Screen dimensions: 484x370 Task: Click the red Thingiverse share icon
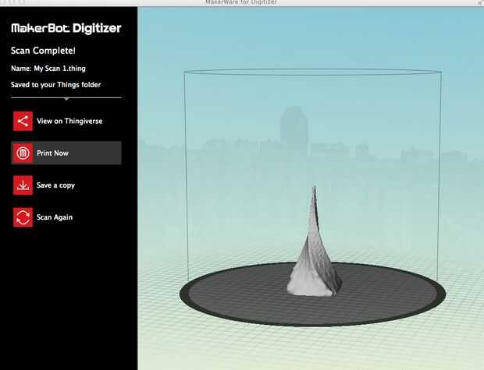(23, 121)
